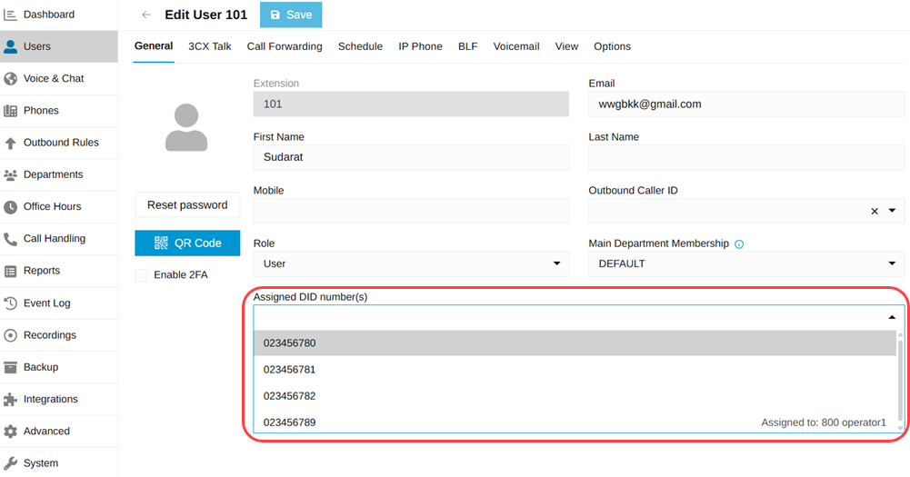The width and height of the screenshot is (910, 477).
Task: Click the Call Handling handset icon
Action: (10, 238)
